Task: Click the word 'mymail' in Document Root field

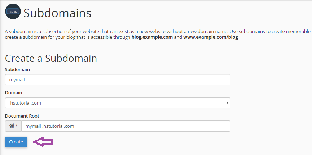Action: (32, 126)
